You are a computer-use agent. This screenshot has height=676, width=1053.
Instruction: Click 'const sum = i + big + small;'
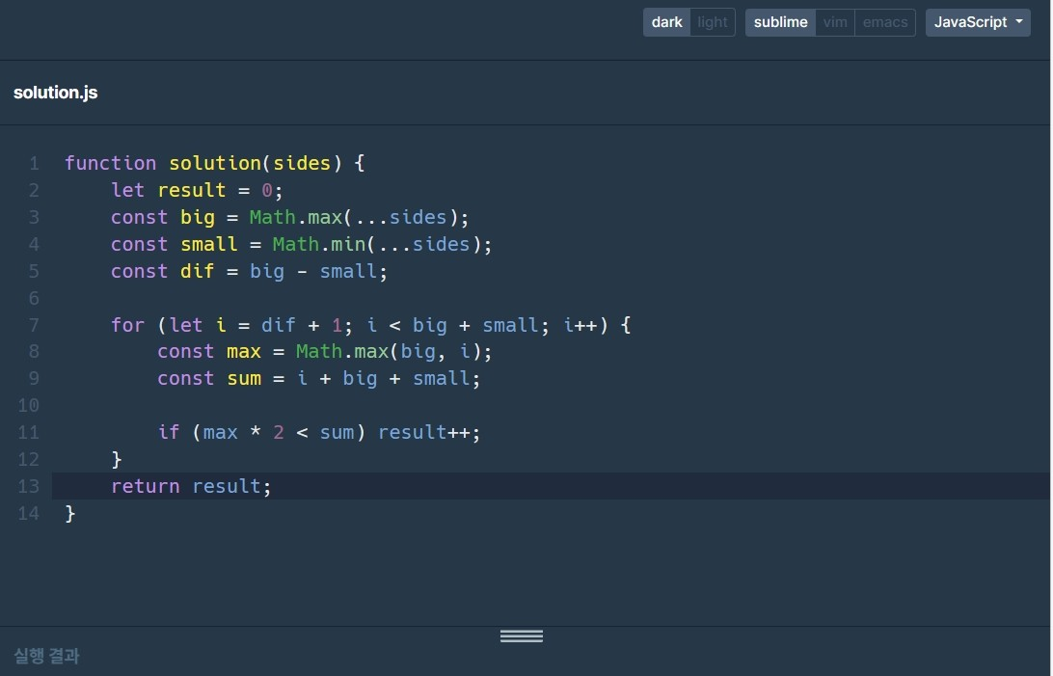tap(319, 378)
